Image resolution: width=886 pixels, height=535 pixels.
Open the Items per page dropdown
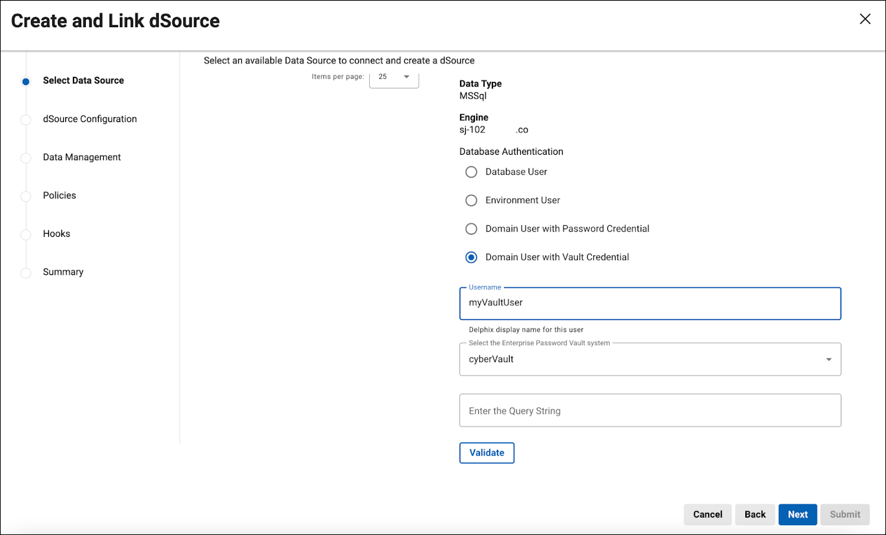394,77
